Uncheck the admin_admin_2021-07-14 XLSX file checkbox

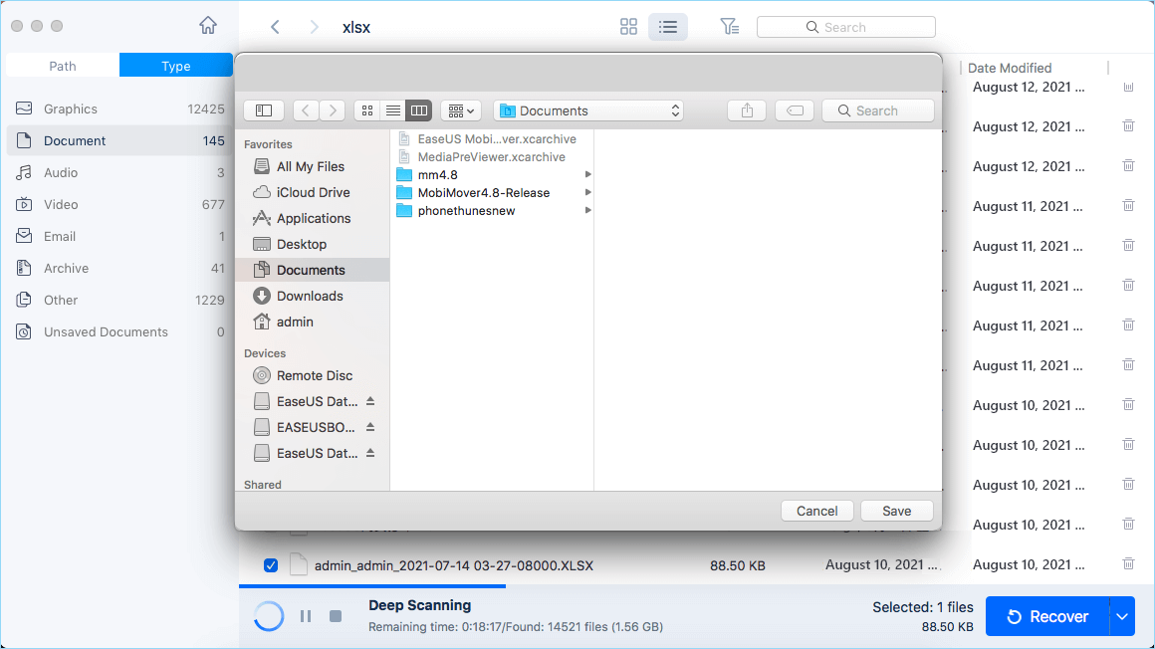pos(271,565)
